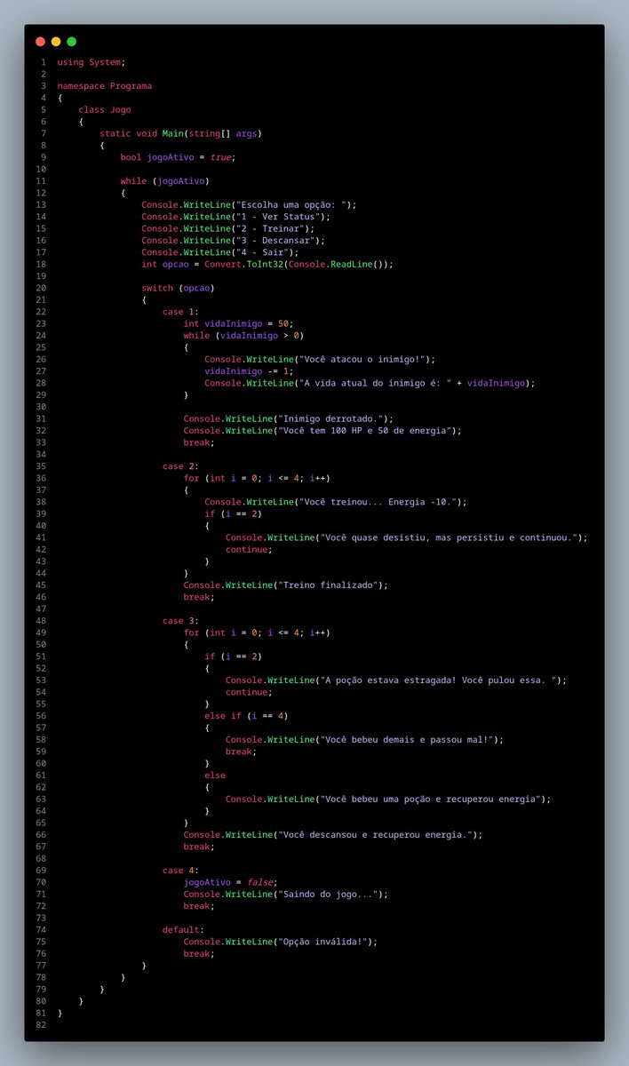Click the string "Você descansou e recuperou energia."
Image resolution: width=629 pixels, height=1066 pixels.
(376, 834)
